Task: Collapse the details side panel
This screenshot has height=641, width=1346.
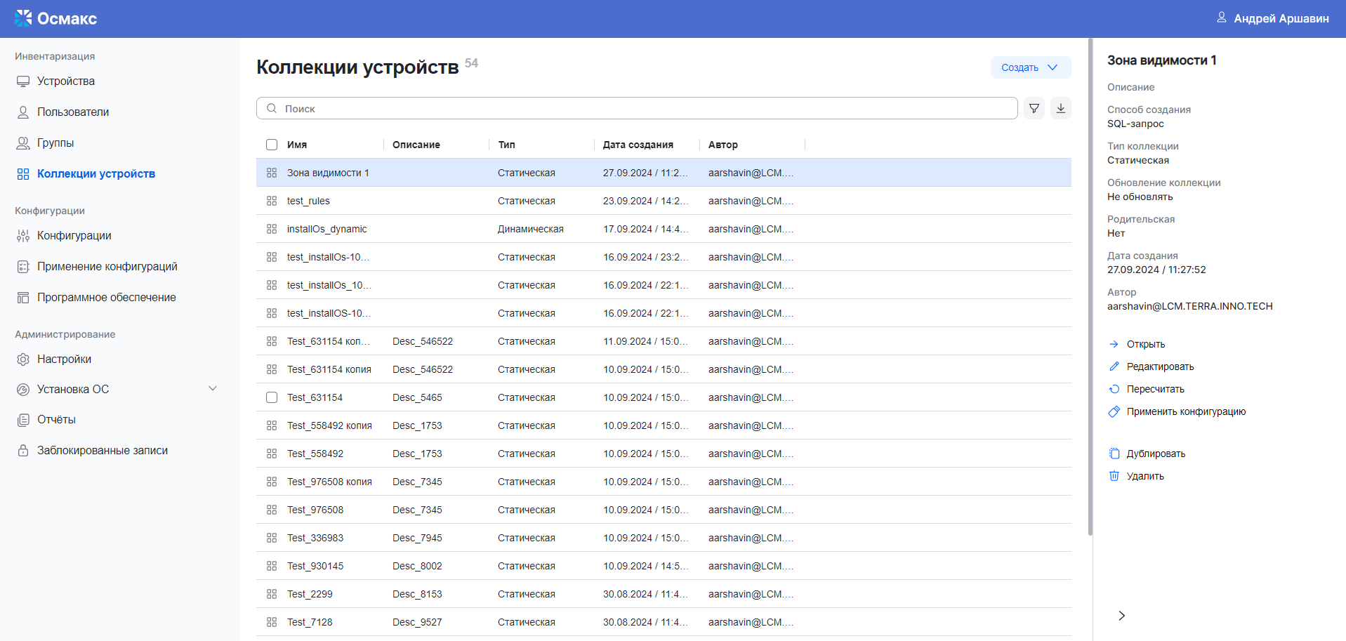Action: [1121, 616]
